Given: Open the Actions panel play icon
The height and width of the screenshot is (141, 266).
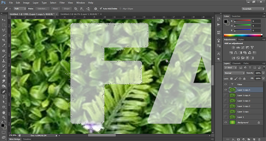Looking at the screenshot, I should [x=219, y=24].
